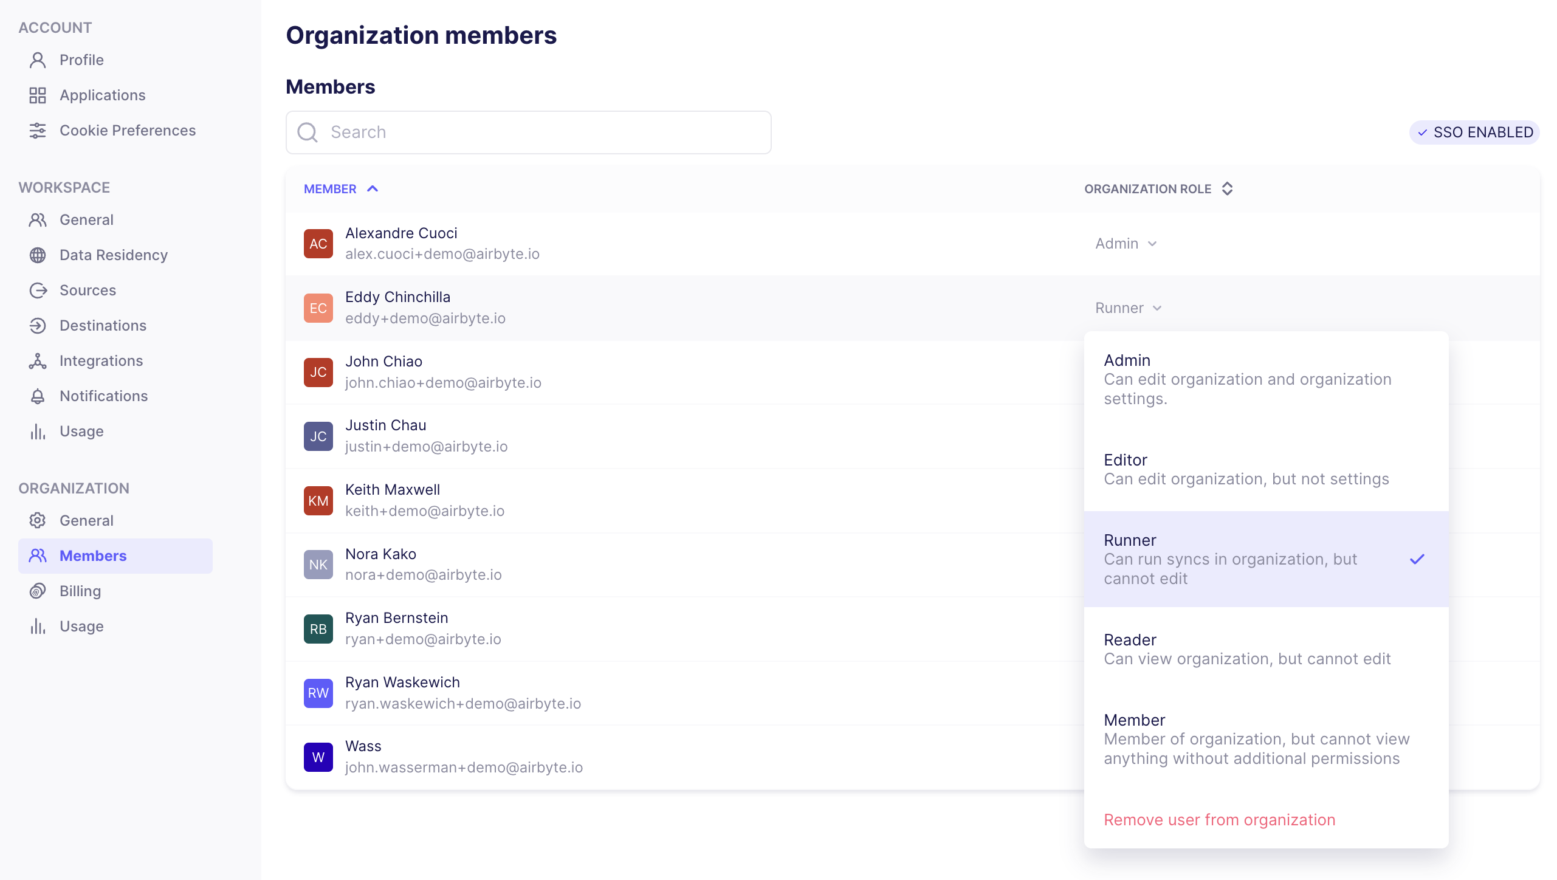The width and height of the screenshot is (1557, 880).
Task: Click the Notifications bell icon
Action: pos(38,396)
